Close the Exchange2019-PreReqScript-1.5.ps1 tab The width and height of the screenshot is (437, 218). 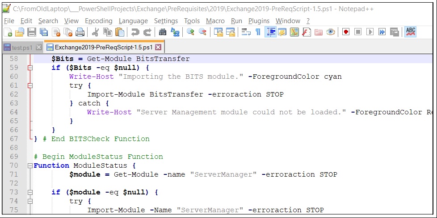(158, 47)
